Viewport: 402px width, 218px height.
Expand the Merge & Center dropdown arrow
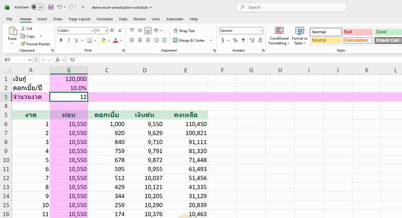pyautogui.click(x=211, y=41)
